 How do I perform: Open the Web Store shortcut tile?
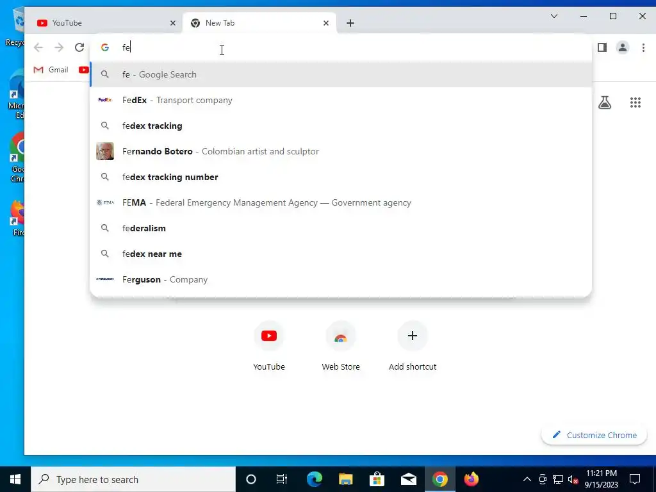[341, 347]
